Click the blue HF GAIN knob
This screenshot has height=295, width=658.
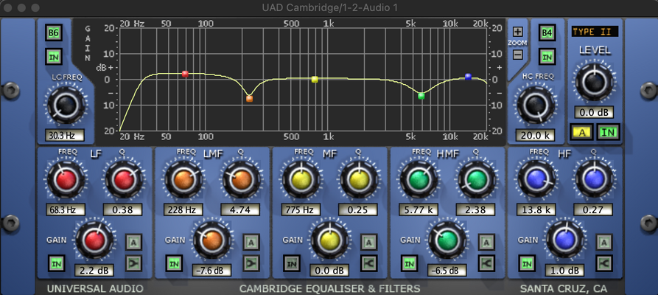pos(564,240)
